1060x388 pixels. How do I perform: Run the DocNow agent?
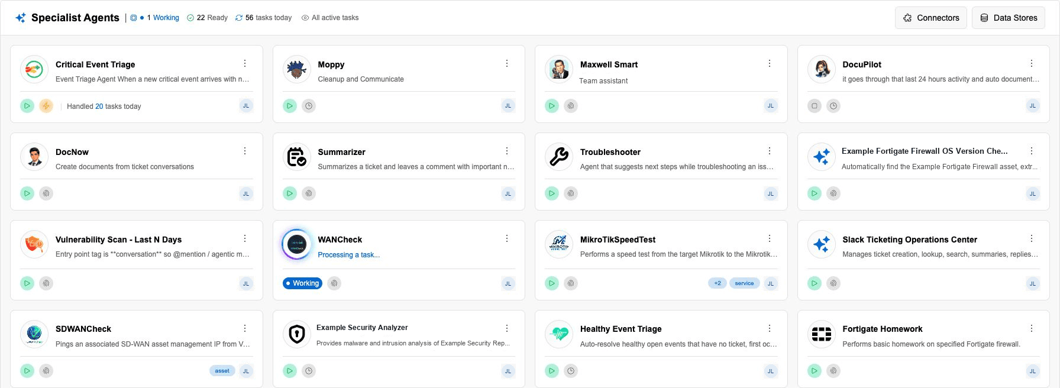pos(27,193)
